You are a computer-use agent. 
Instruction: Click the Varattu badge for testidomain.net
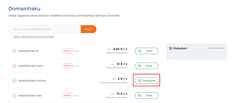click(67, 96)
